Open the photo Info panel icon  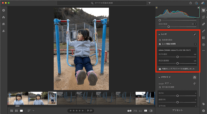point(203,110)
